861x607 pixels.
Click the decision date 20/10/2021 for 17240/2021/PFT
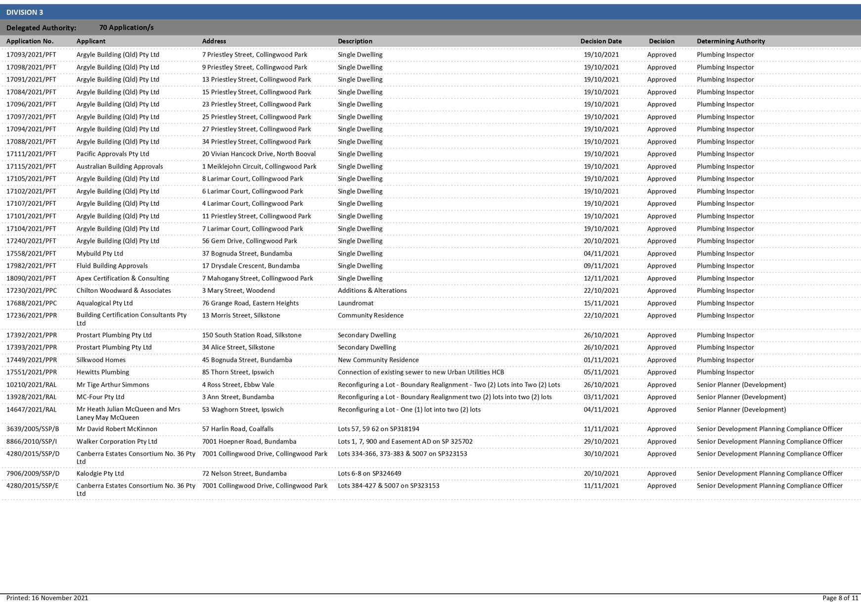[x=601, y=241]
